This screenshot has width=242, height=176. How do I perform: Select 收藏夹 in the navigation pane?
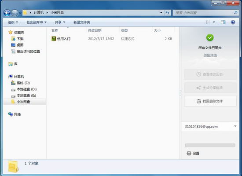[19, 32]
